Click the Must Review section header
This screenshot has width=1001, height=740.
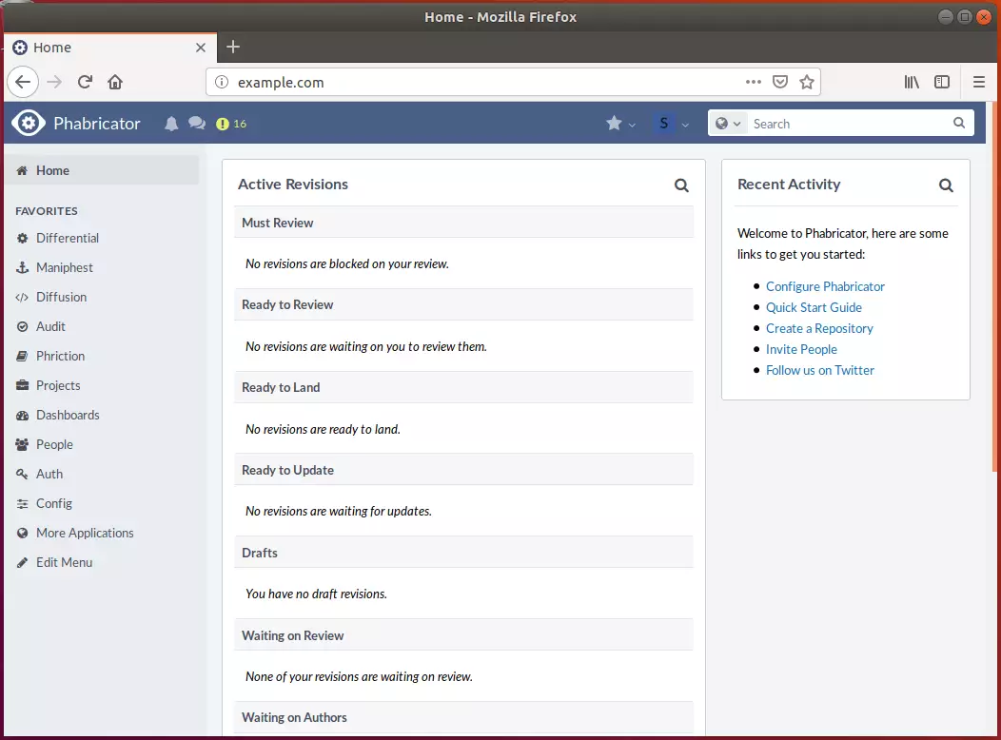click(x=463, y=223)
